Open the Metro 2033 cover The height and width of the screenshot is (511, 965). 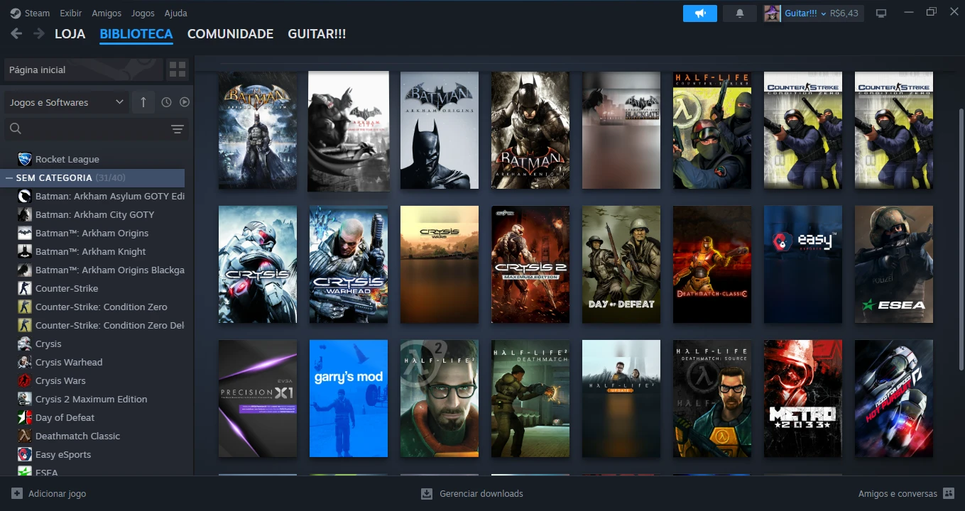(x=803, y=398)
